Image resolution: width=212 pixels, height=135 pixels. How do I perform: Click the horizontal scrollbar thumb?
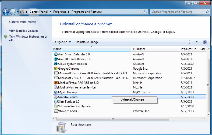click(113, 119)
